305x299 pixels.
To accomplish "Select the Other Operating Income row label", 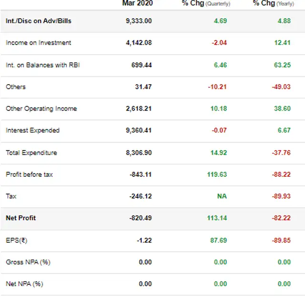I will tap(41, 108).
